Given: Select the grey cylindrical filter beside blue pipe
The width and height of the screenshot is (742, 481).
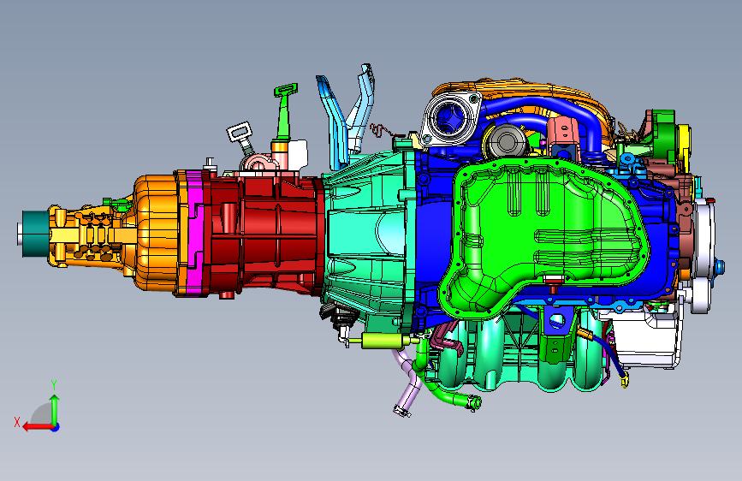Looking at the screenshot, I should [507, 140].
